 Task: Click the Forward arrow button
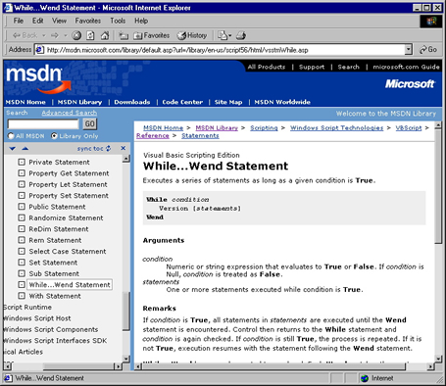55,35
